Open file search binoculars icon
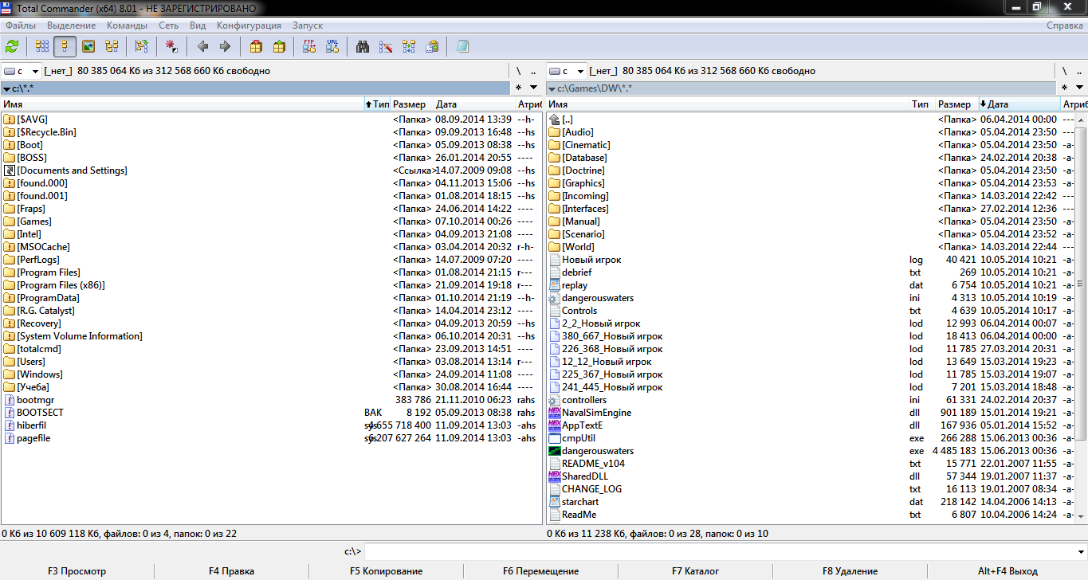 click(x=363, y=47)
